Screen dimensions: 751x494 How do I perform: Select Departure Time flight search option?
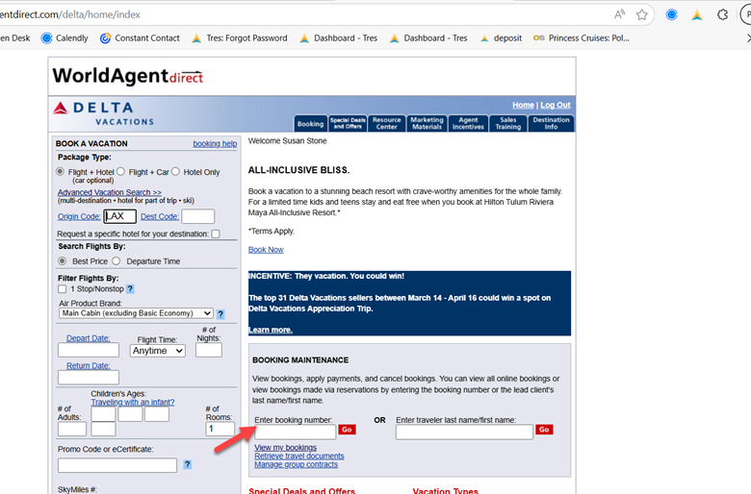(117, 261)
